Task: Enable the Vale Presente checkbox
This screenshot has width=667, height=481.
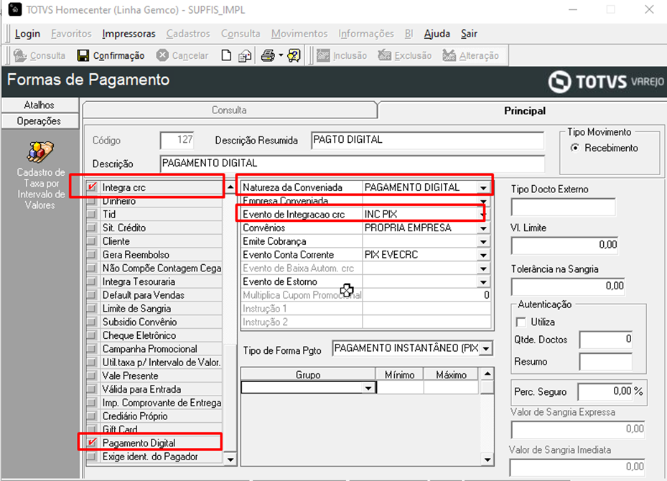Action: (91, 375)
